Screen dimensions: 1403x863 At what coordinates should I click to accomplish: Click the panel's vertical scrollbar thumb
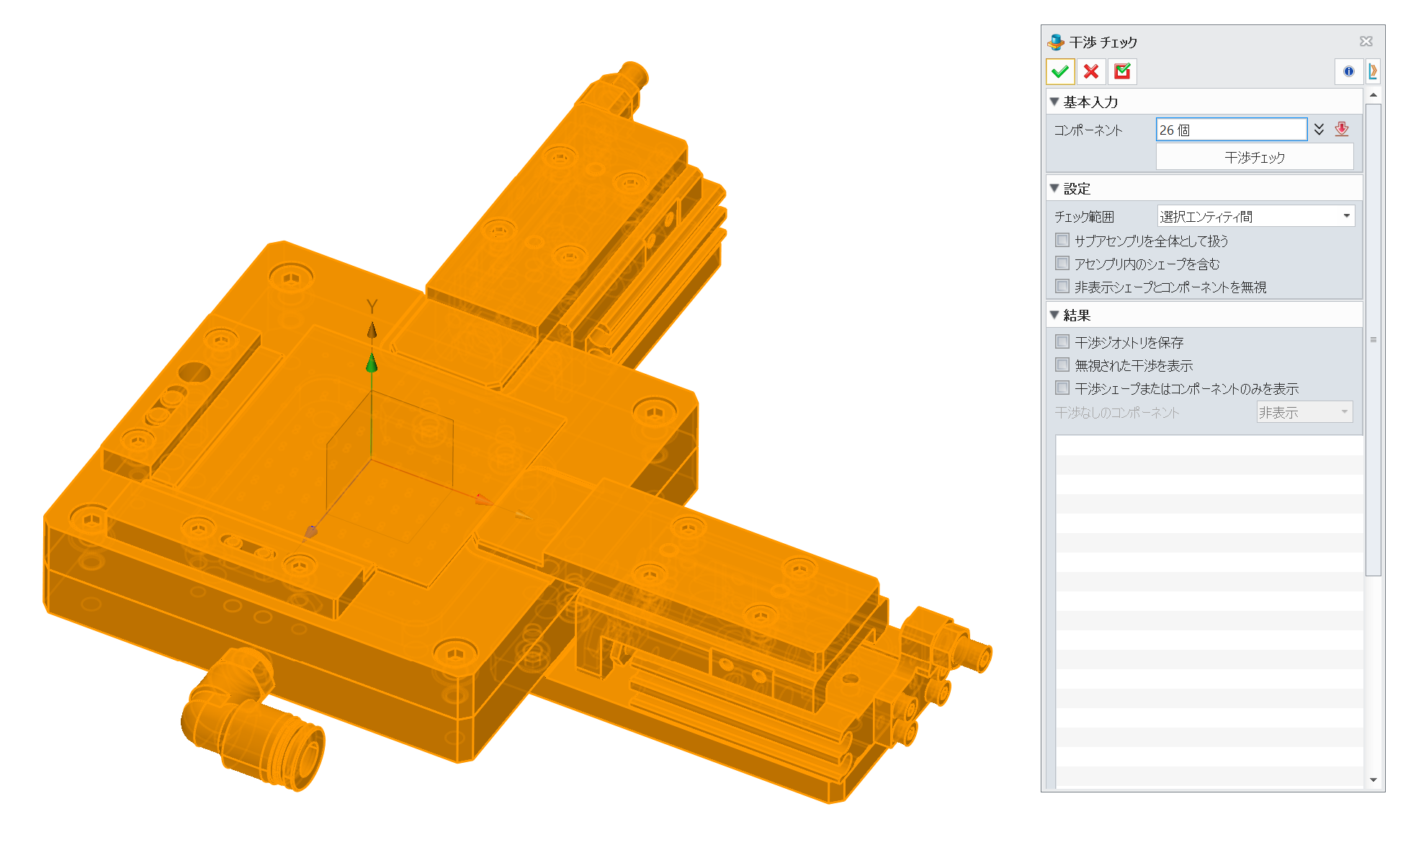coord(1373,339)
